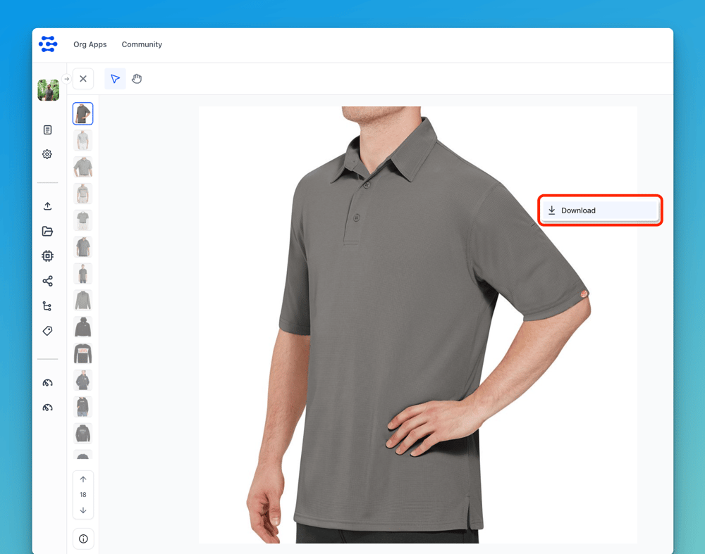Advance to next image with down arrow
The image size is (705, 554).
[x=83, y=510]
